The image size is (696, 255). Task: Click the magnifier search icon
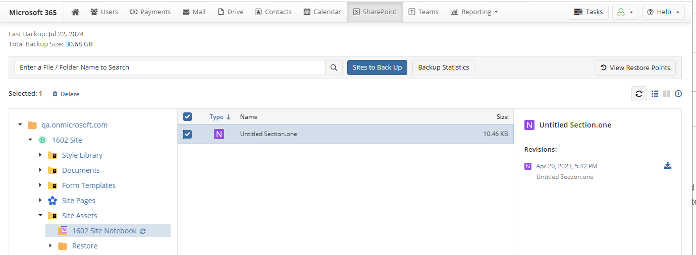tap(334, 68)
